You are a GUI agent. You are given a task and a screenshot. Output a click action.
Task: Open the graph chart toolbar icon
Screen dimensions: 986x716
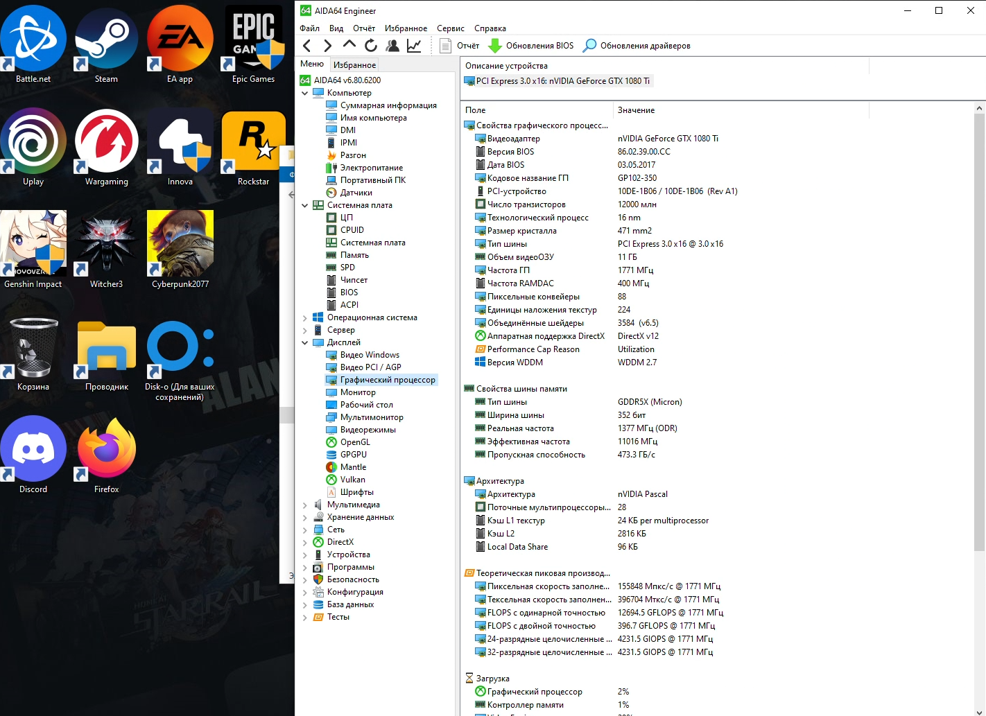[414, 46]
